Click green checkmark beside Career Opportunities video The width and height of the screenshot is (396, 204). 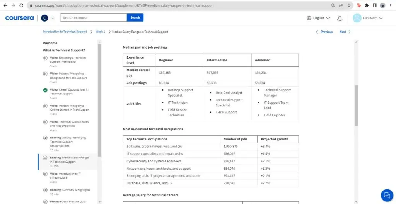45,90
